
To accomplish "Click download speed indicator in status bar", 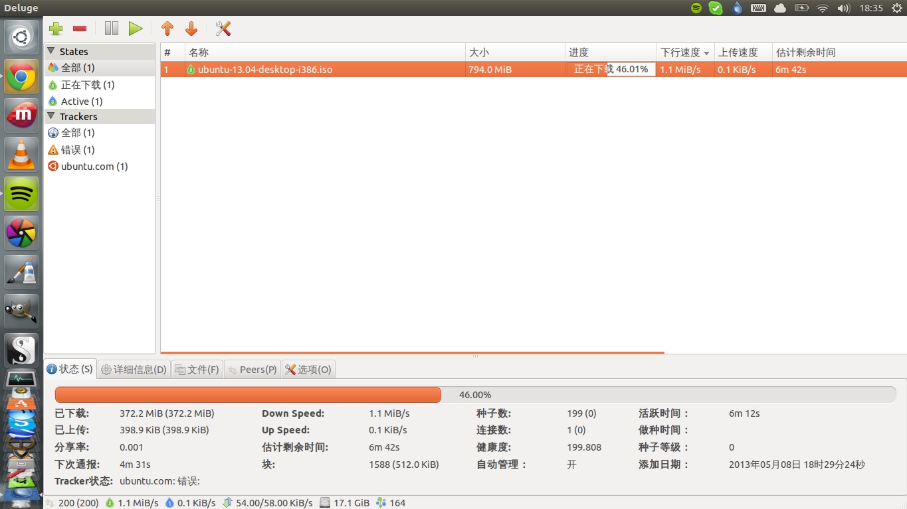I will click(132, 503).
